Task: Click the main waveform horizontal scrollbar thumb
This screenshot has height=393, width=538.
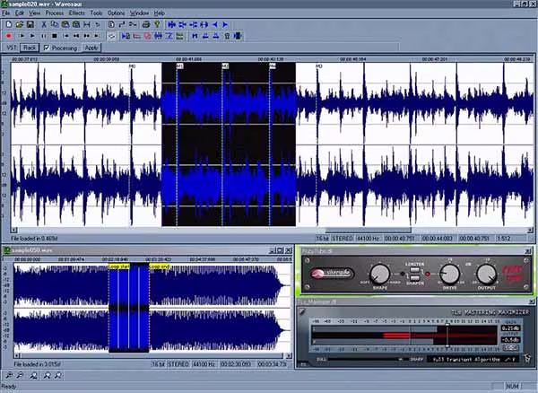Action: pos(368,230)
